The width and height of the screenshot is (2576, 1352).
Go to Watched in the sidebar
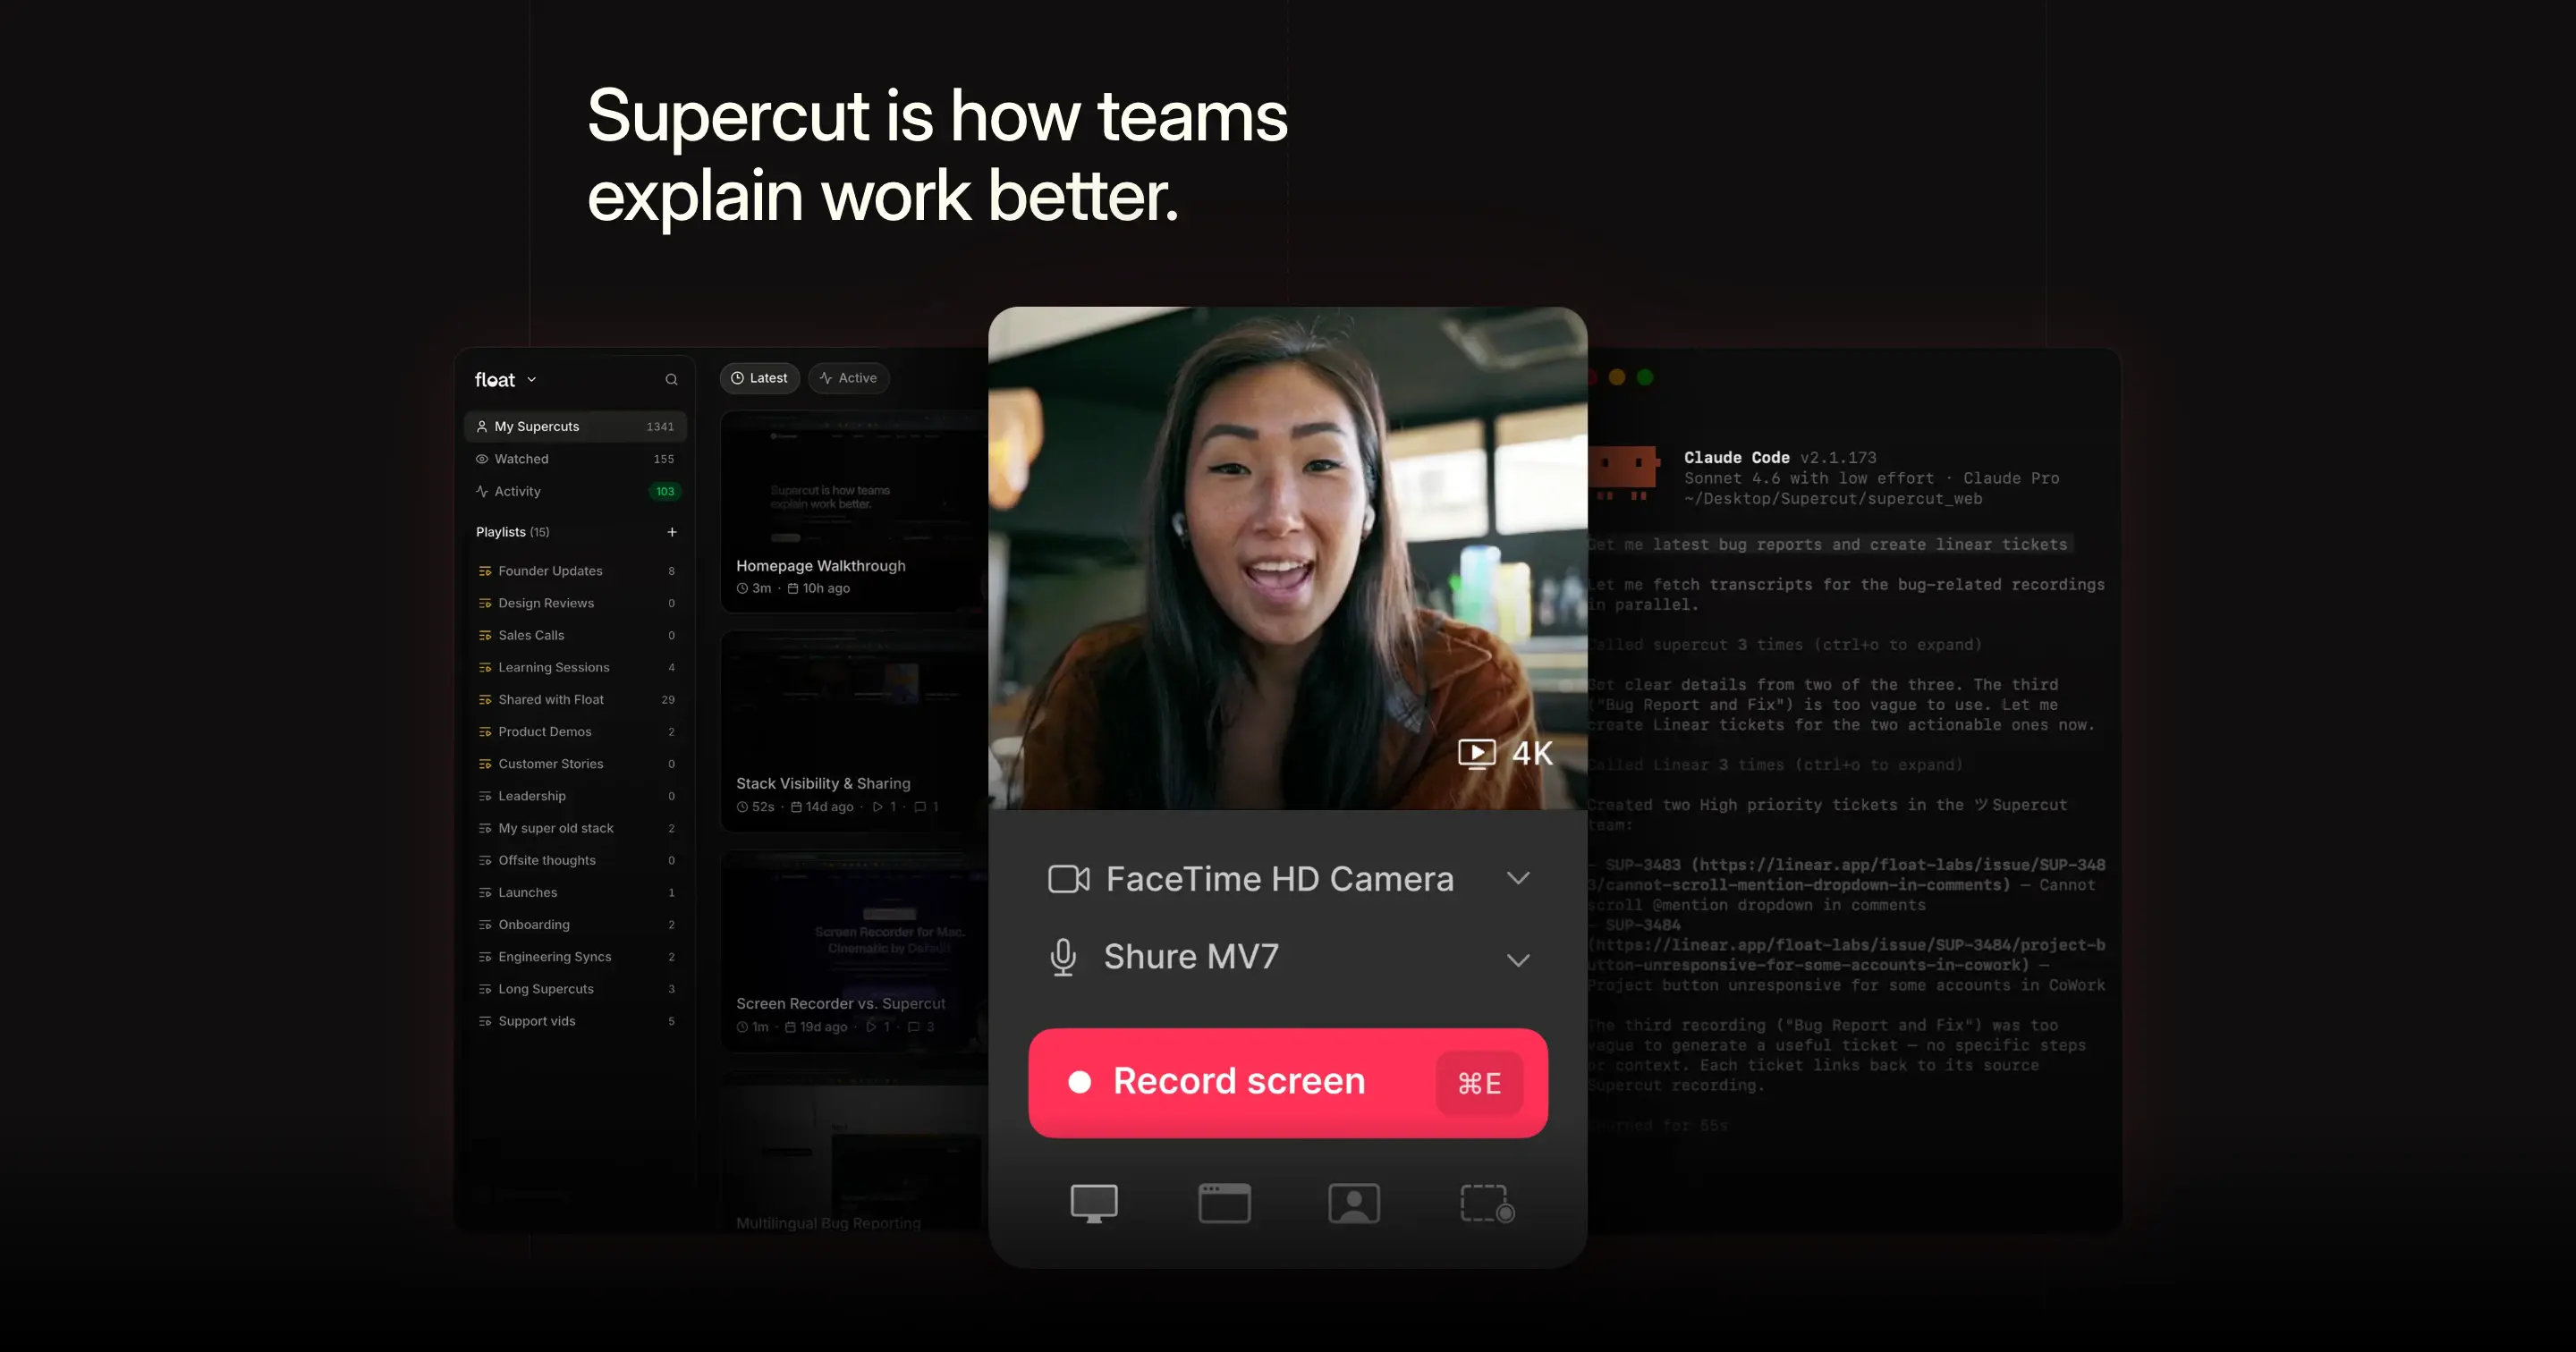(x=575, y=459)
